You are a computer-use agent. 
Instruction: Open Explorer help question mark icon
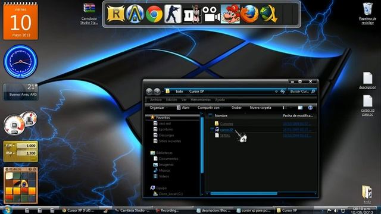coord(310,108)
